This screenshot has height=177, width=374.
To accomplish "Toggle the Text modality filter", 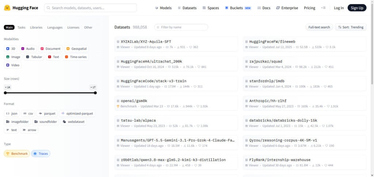I will pos(53,57).
